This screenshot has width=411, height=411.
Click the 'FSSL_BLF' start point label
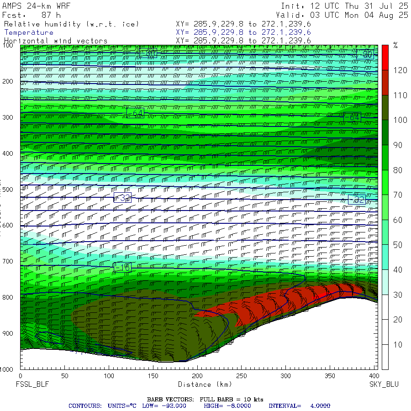[32, 385]
